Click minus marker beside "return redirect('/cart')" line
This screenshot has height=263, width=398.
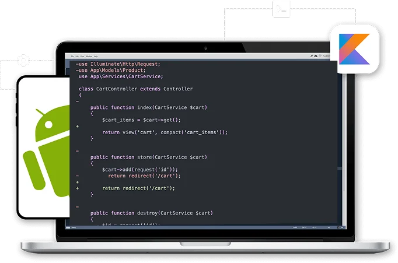pyautogui.click(x=77, y=176)
